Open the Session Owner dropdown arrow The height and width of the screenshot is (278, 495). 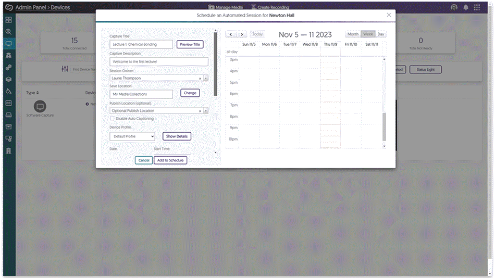[206, 78]
